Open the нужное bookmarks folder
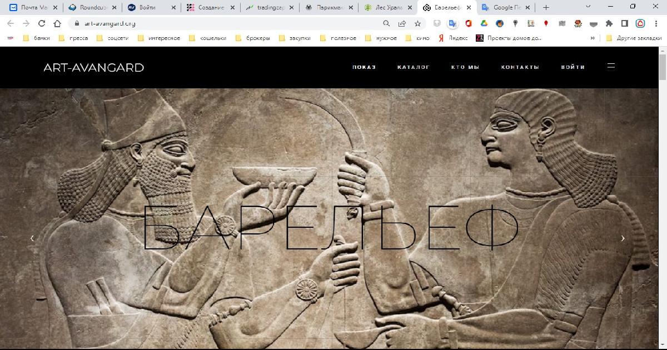This screenshot has height=350, width=667. pyautogui.click(x=381, y=38)
